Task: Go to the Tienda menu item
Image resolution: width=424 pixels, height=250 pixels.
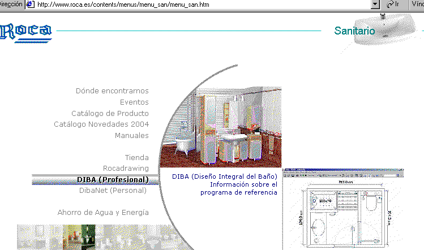Action: (137, 157)
